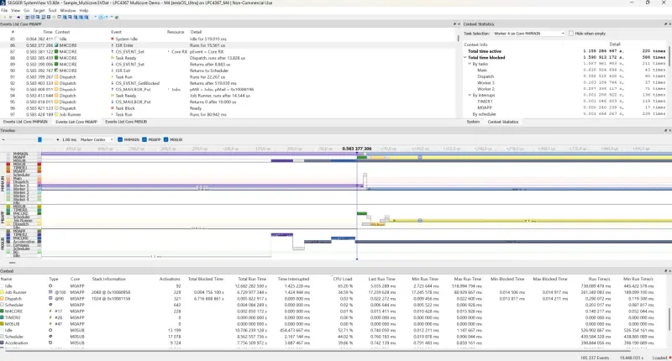Sort Context table by CPU Load column
The image size is (672, 361).
pos(343,280)
